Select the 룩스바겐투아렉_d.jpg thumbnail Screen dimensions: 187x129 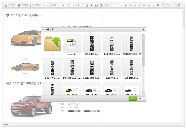click(112, 44)
